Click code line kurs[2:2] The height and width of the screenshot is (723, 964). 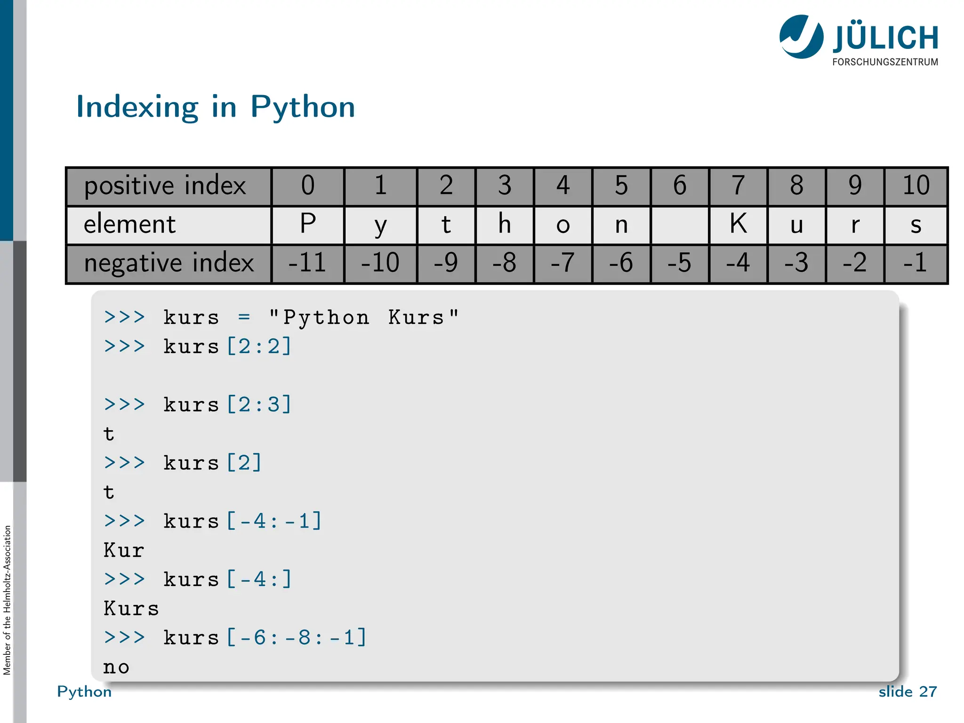[x=198, y=347]
